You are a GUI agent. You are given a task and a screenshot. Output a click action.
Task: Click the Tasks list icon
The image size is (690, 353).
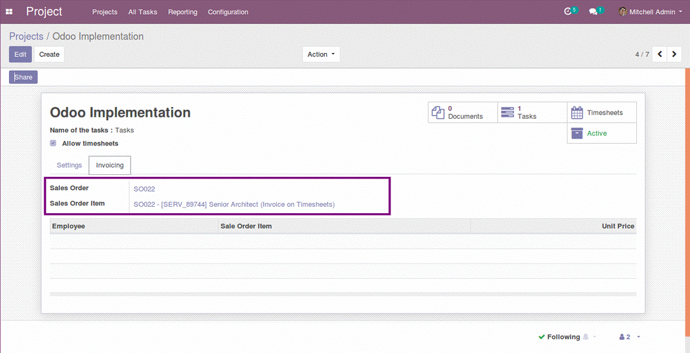click(507, 112)
